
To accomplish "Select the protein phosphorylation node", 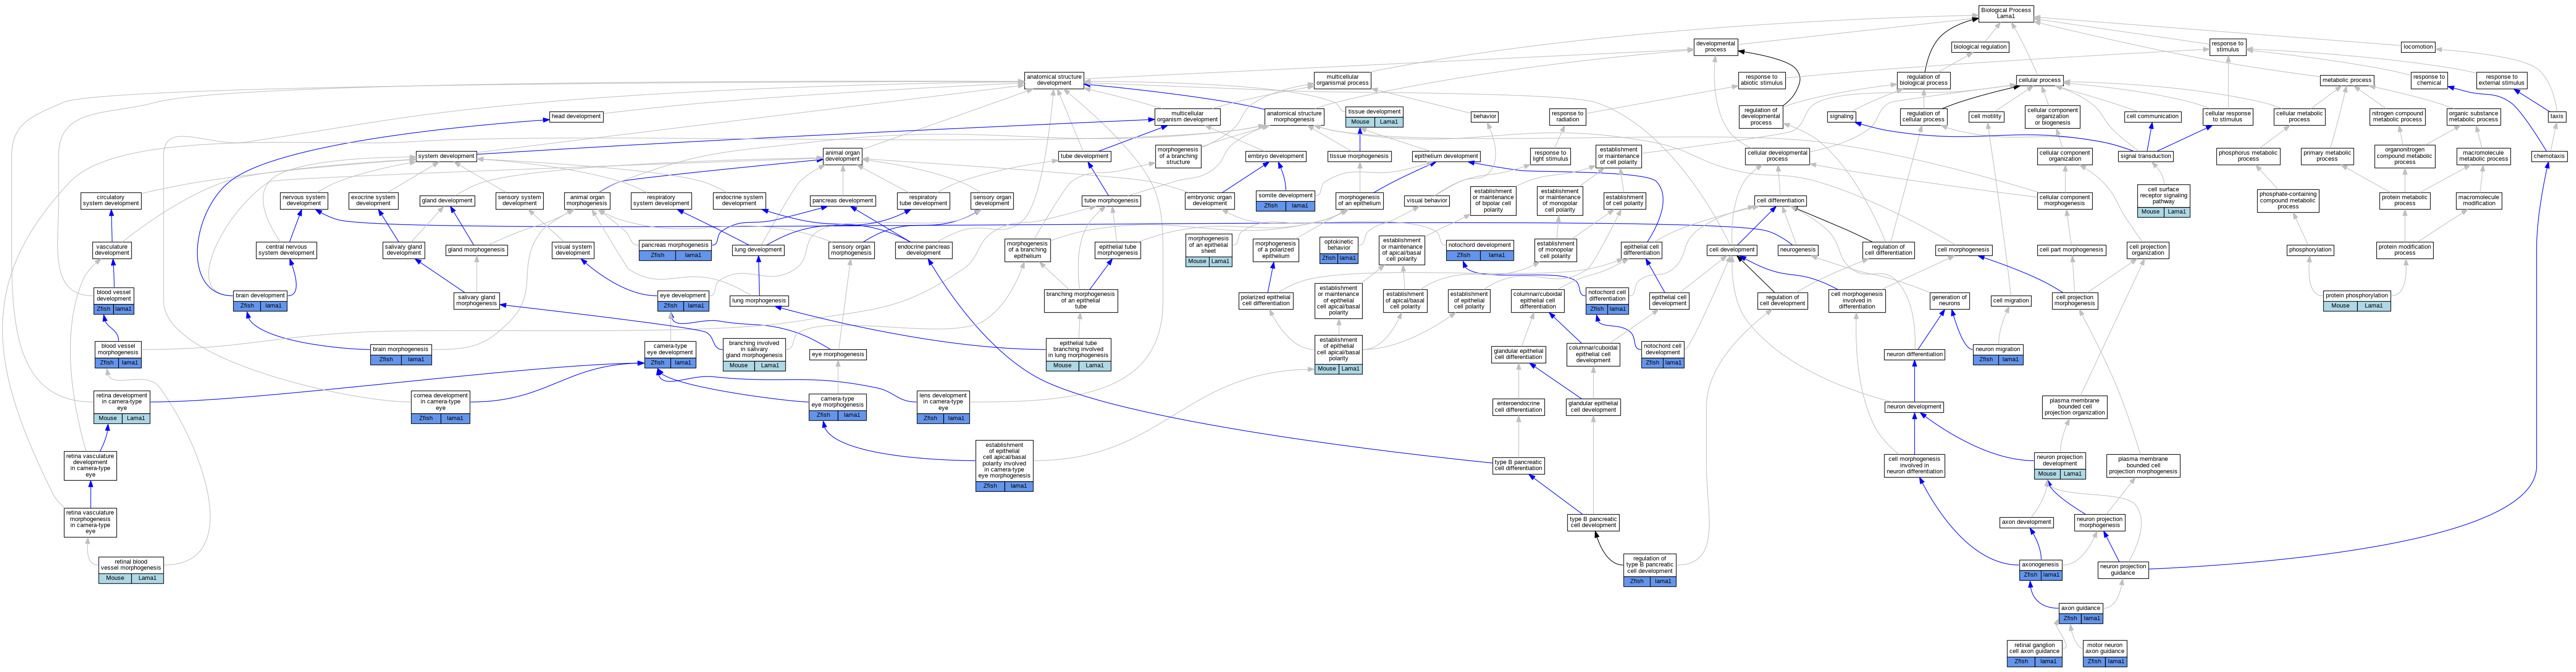I will [2357, 301].
